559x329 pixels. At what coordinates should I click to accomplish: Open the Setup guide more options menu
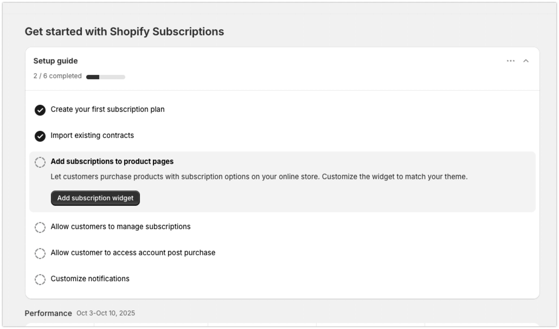[x=510, y=61]
